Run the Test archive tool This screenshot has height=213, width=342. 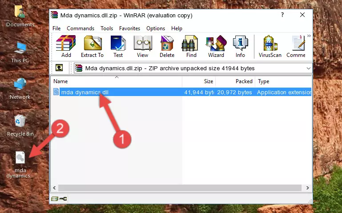click(x=118, y=46)
